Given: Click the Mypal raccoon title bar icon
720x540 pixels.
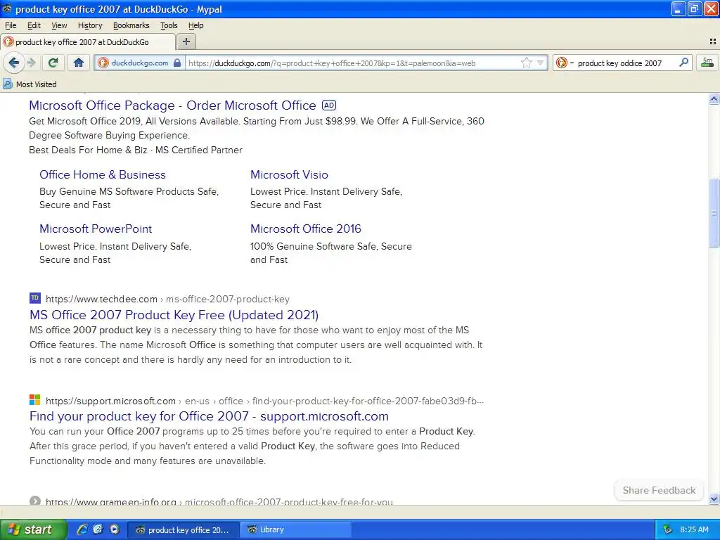Looking at the screenshot, I should (x=7, y=8).
